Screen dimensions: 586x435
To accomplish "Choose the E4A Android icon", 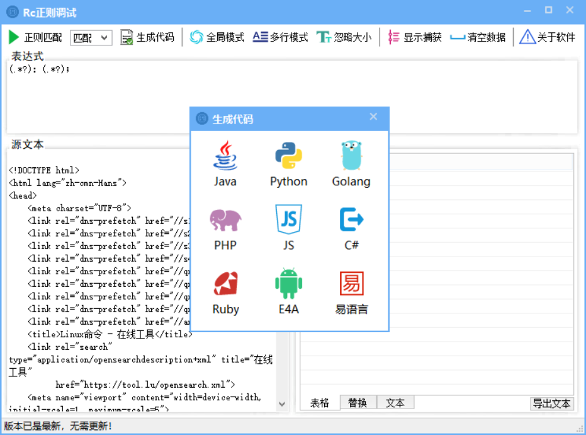I will click(288, 292).
